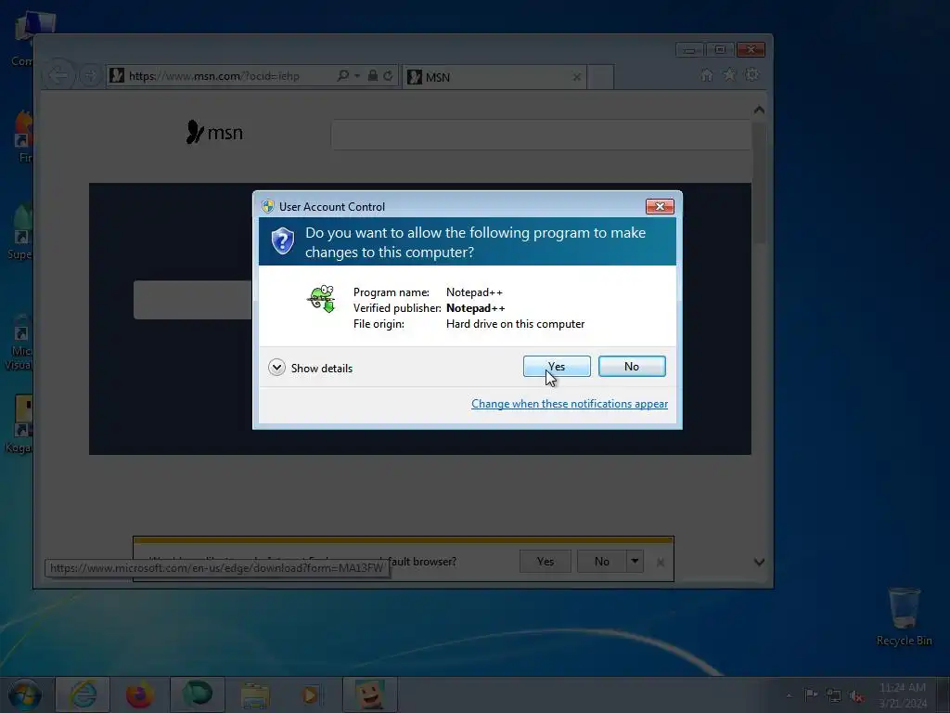
Task: Click the MSN page search box
Action: pos(541,135)
